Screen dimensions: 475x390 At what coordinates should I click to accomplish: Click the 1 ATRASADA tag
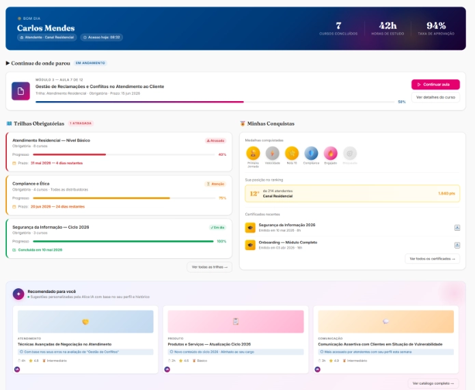point(81,123)
